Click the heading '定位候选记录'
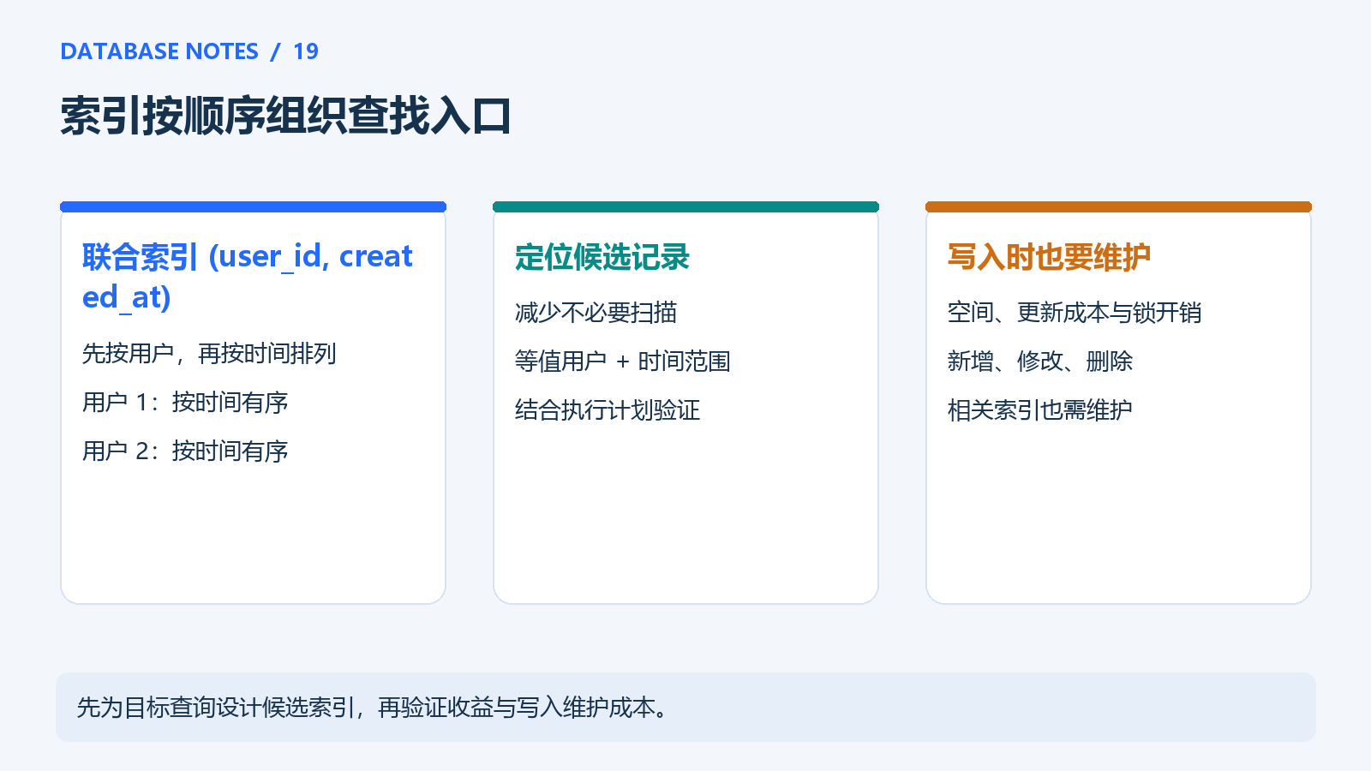 tap(602, 257)
